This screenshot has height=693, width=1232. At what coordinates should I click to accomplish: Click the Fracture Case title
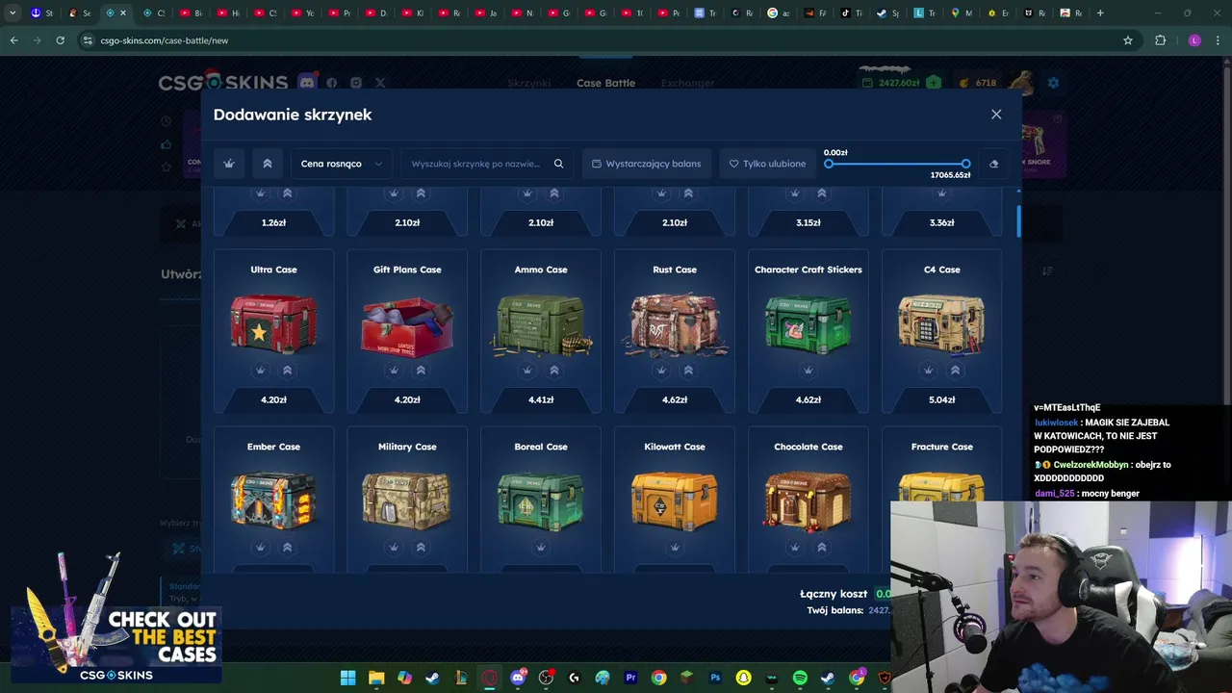point(942,447)
